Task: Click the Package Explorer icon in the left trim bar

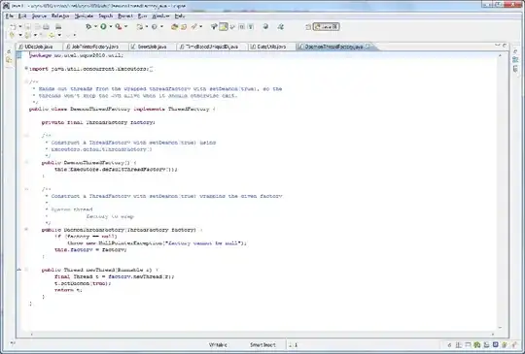Action: [x=9, y=60]
